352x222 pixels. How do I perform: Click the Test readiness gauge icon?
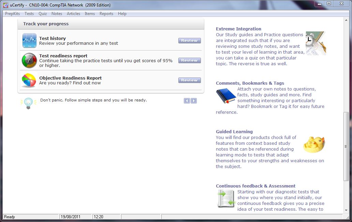(x=29, y=60)
